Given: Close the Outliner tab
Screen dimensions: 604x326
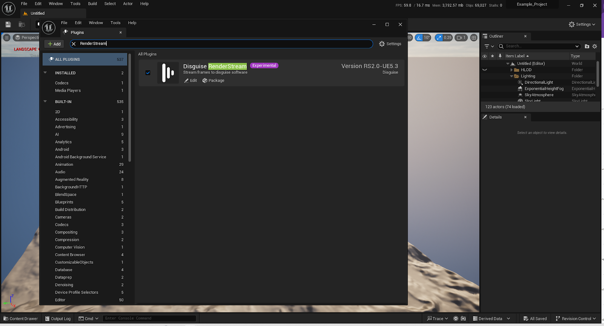Looking at the screenshot, I should pos(525,36).
